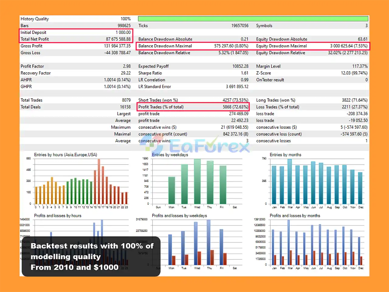Image resolution: width=389 pixels, height=292 pixels.
Task: Select the Profit Factor value 2.98
Action: (x=127, y=66)
